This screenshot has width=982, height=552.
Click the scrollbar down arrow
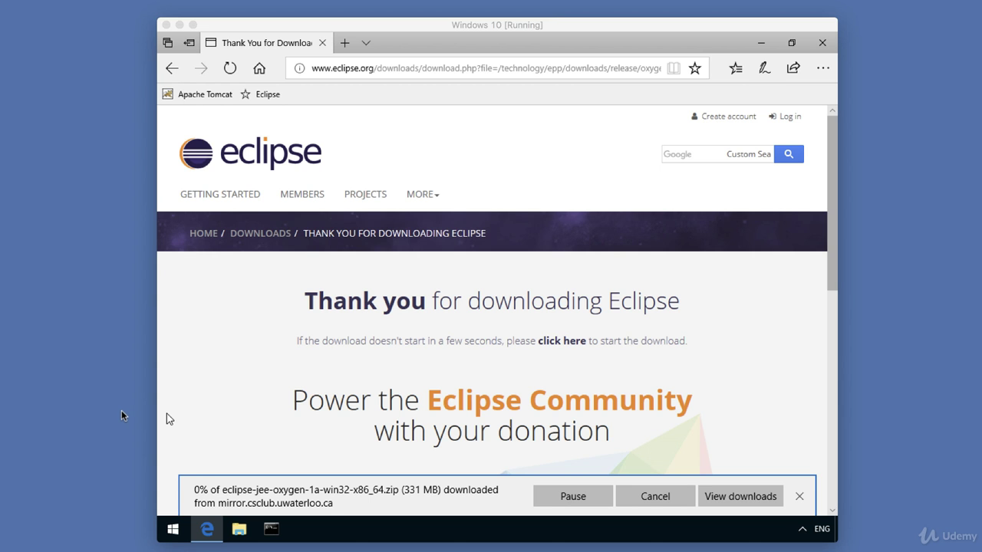pos(832,510)
